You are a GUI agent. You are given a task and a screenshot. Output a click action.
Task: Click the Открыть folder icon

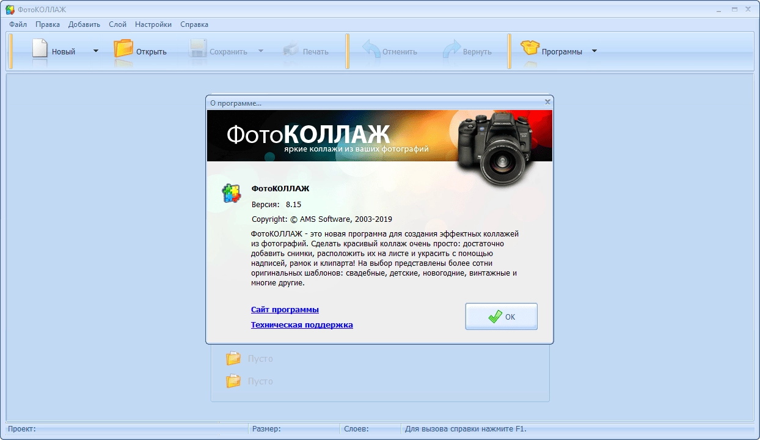(123, 48)
